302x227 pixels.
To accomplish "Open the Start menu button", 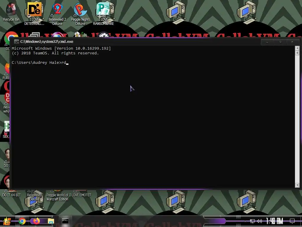I will coord(7,221).
